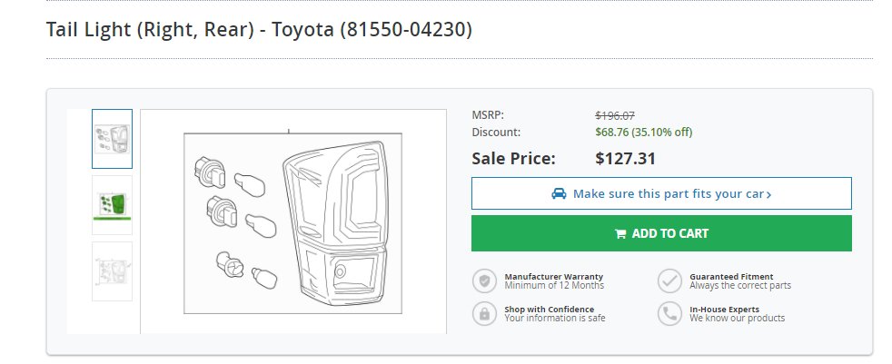Click the In-House Experts text label
Image resolution: width=892 pixels, height=364 pixels.
tap(724, 310)
